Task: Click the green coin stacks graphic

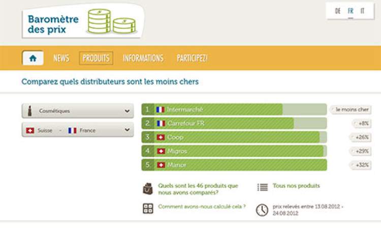Action: [111, 21]
